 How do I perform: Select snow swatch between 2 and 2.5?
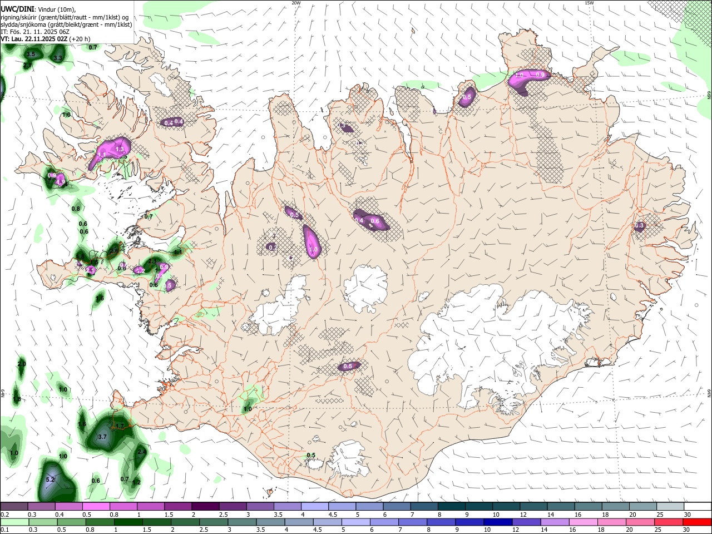pyautogui.click(x=205, y=507)
